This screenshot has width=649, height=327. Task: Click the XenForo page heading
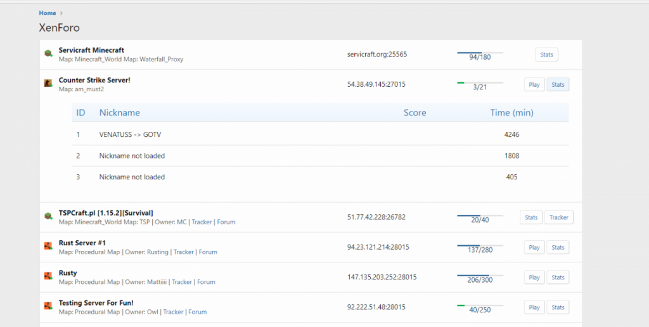coord(59,28)
